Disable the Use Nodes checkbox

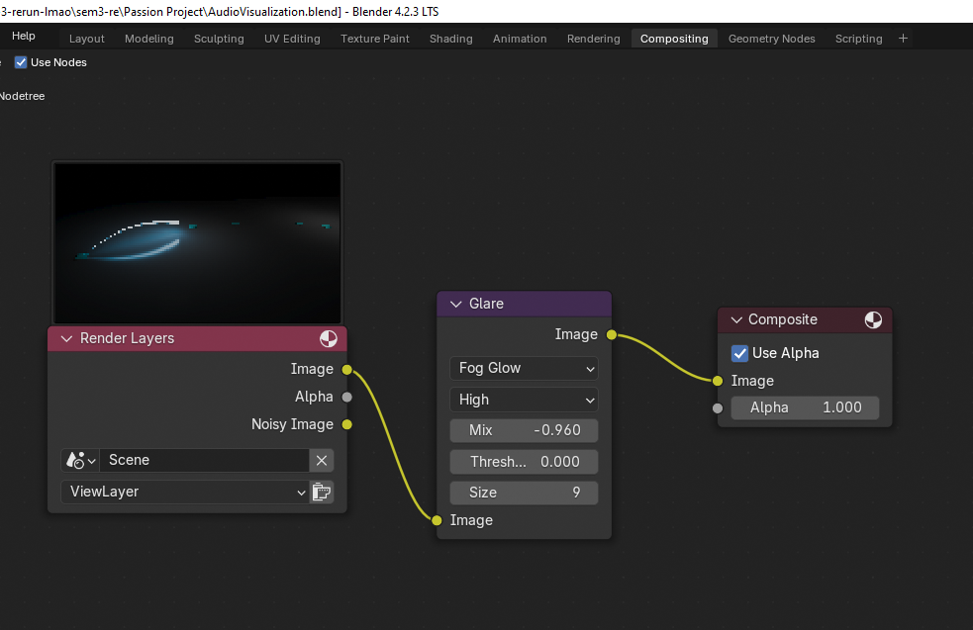[21, 62]
